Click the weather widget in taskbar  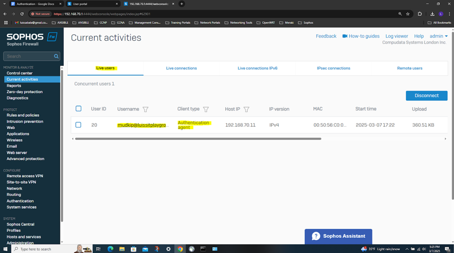pos(380,249)
